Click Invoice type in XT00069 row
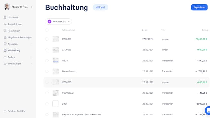 (x=165, y=50)
